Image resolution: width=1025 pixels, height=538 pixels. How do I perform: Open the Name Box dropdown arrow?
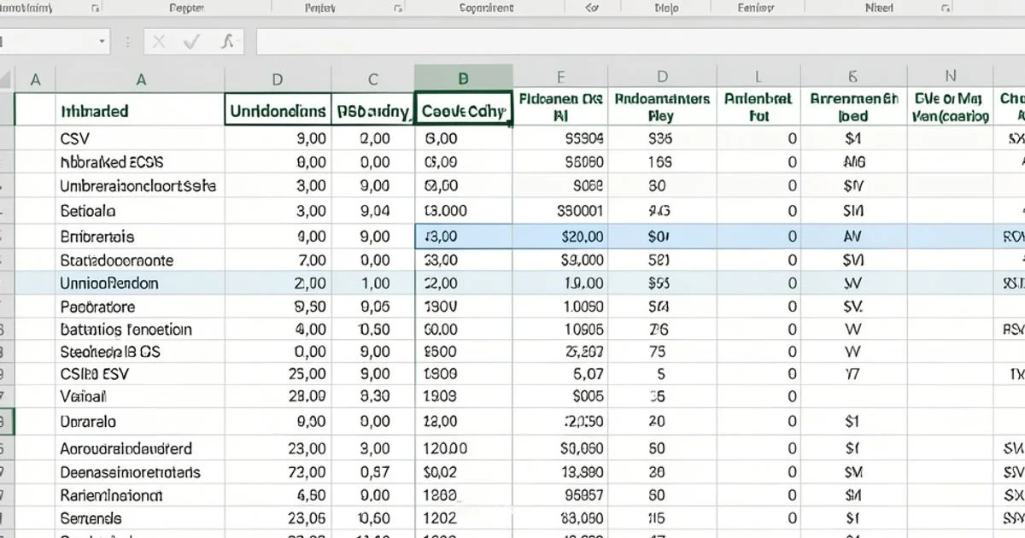101,39
